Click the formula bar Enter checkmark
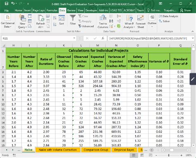196x158 pixels. click(x=95, y=38)
